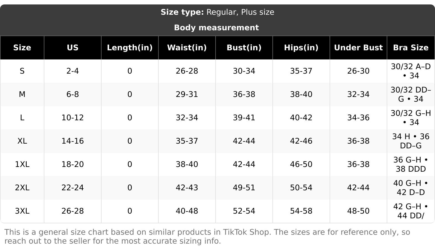The image size is (435, 250).
Task: Click the Size type Regular, Plus size heading
Action: click(217, 12)
